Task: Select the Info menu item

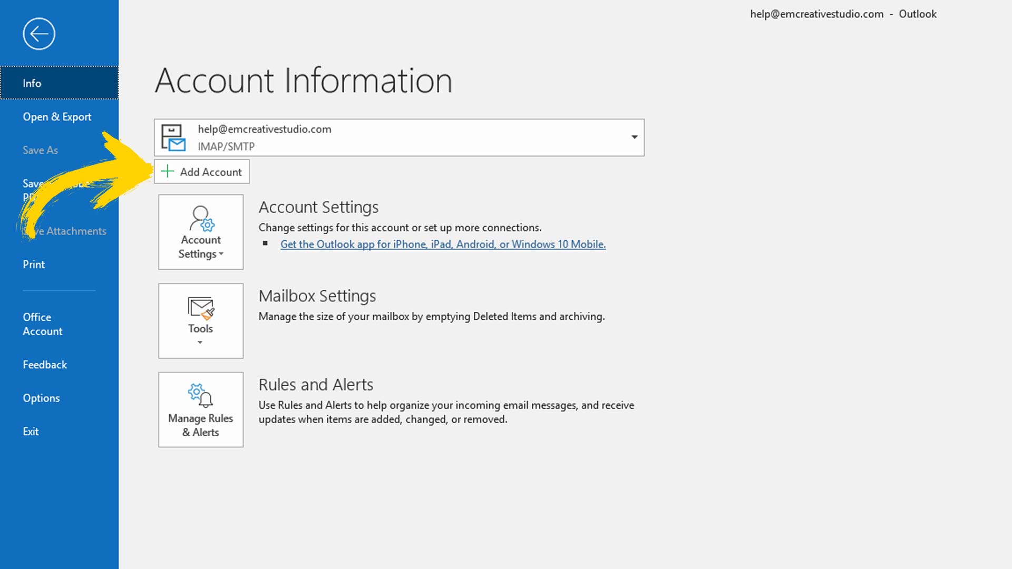Action: point(59,83)
